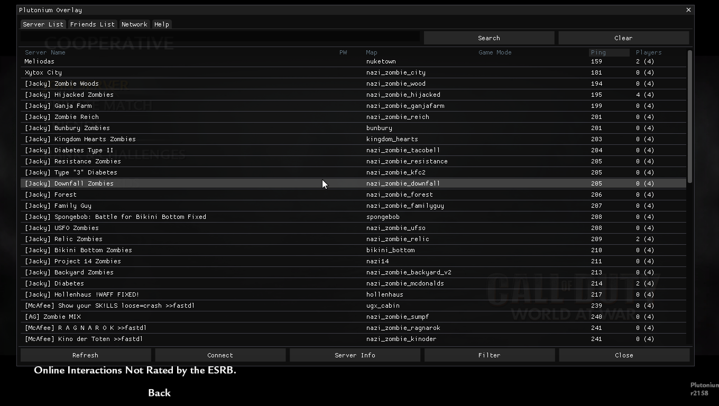
Task: Click the nazi_zombie_sumpf map cell
Action: coord(398,317)
